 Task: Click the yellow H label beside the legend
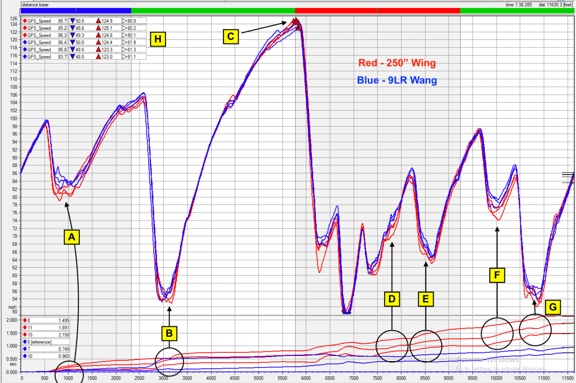158,39
